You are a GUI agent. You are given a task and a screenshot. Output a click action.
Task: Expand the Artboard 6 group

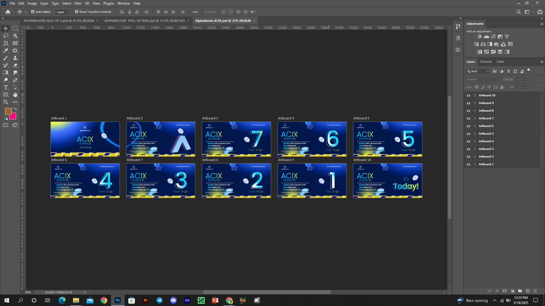475,126
